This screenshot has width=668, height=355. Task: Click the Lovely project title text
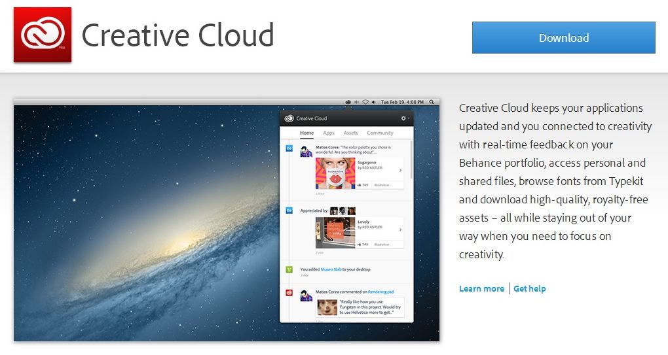363,222
